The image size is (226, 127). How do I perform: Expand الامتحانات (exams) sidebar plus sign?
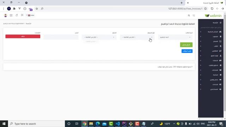[201, 70]
